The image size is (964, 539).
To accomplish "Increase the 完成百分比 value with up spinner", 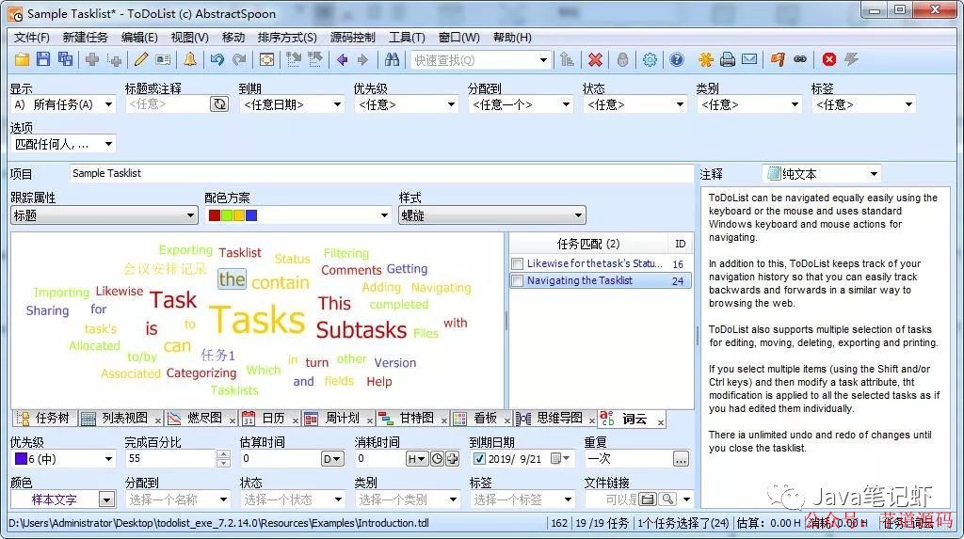I will [224, 454].
